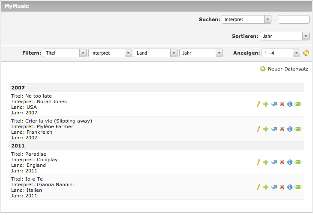Screen dimensions: 313x215
Task: Edit the Paradise record with the pencil icon
Action: pos(258,162)
